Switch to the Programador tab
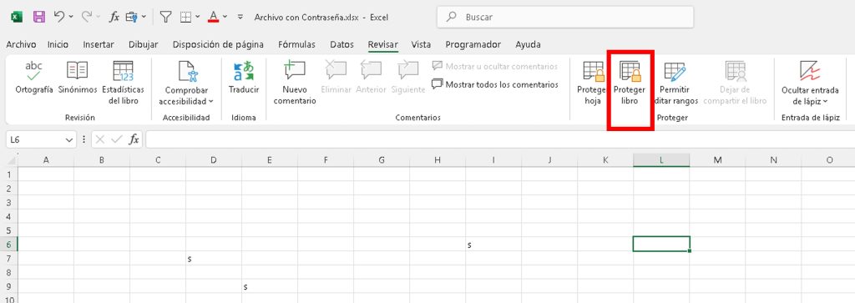The width and height of the screenshot is (855, 303). pos(473,45)
